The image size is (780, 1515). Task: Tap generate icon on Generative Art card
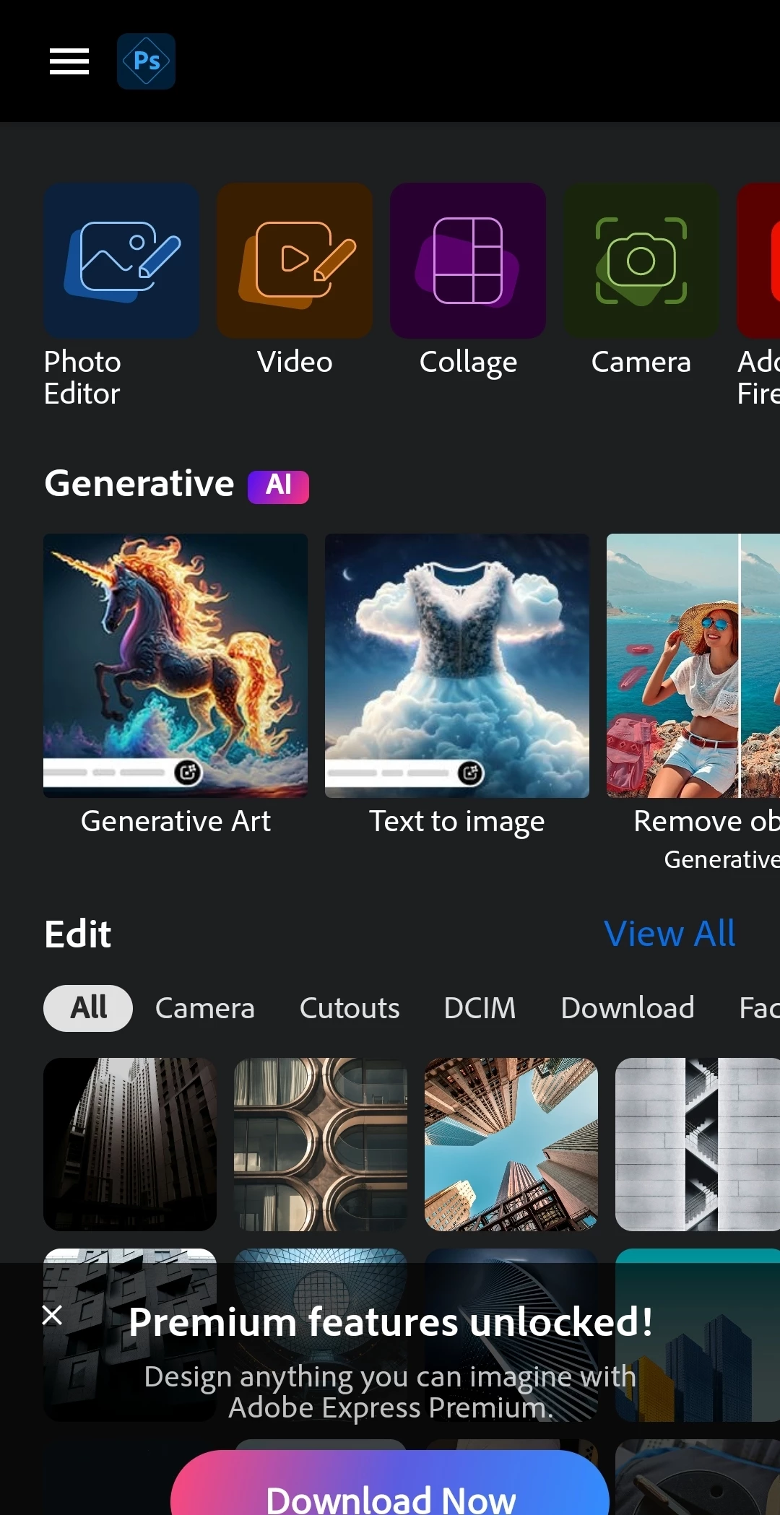[188, 773]
